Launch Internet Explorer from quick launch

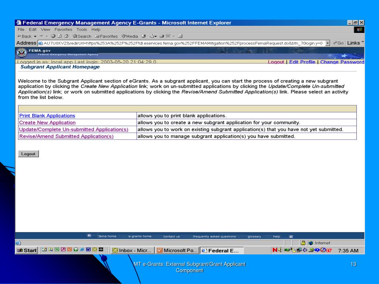pos(82,250)
